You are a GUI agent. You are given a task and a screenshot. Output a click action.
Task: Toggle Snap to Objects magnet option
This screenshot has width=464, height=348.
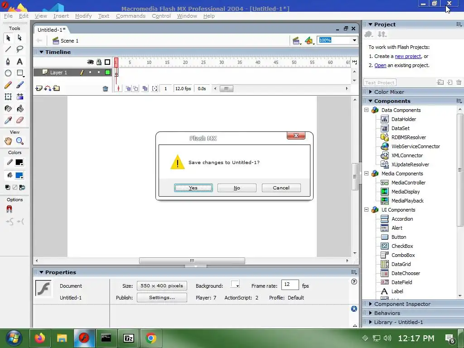coord(9,209)
